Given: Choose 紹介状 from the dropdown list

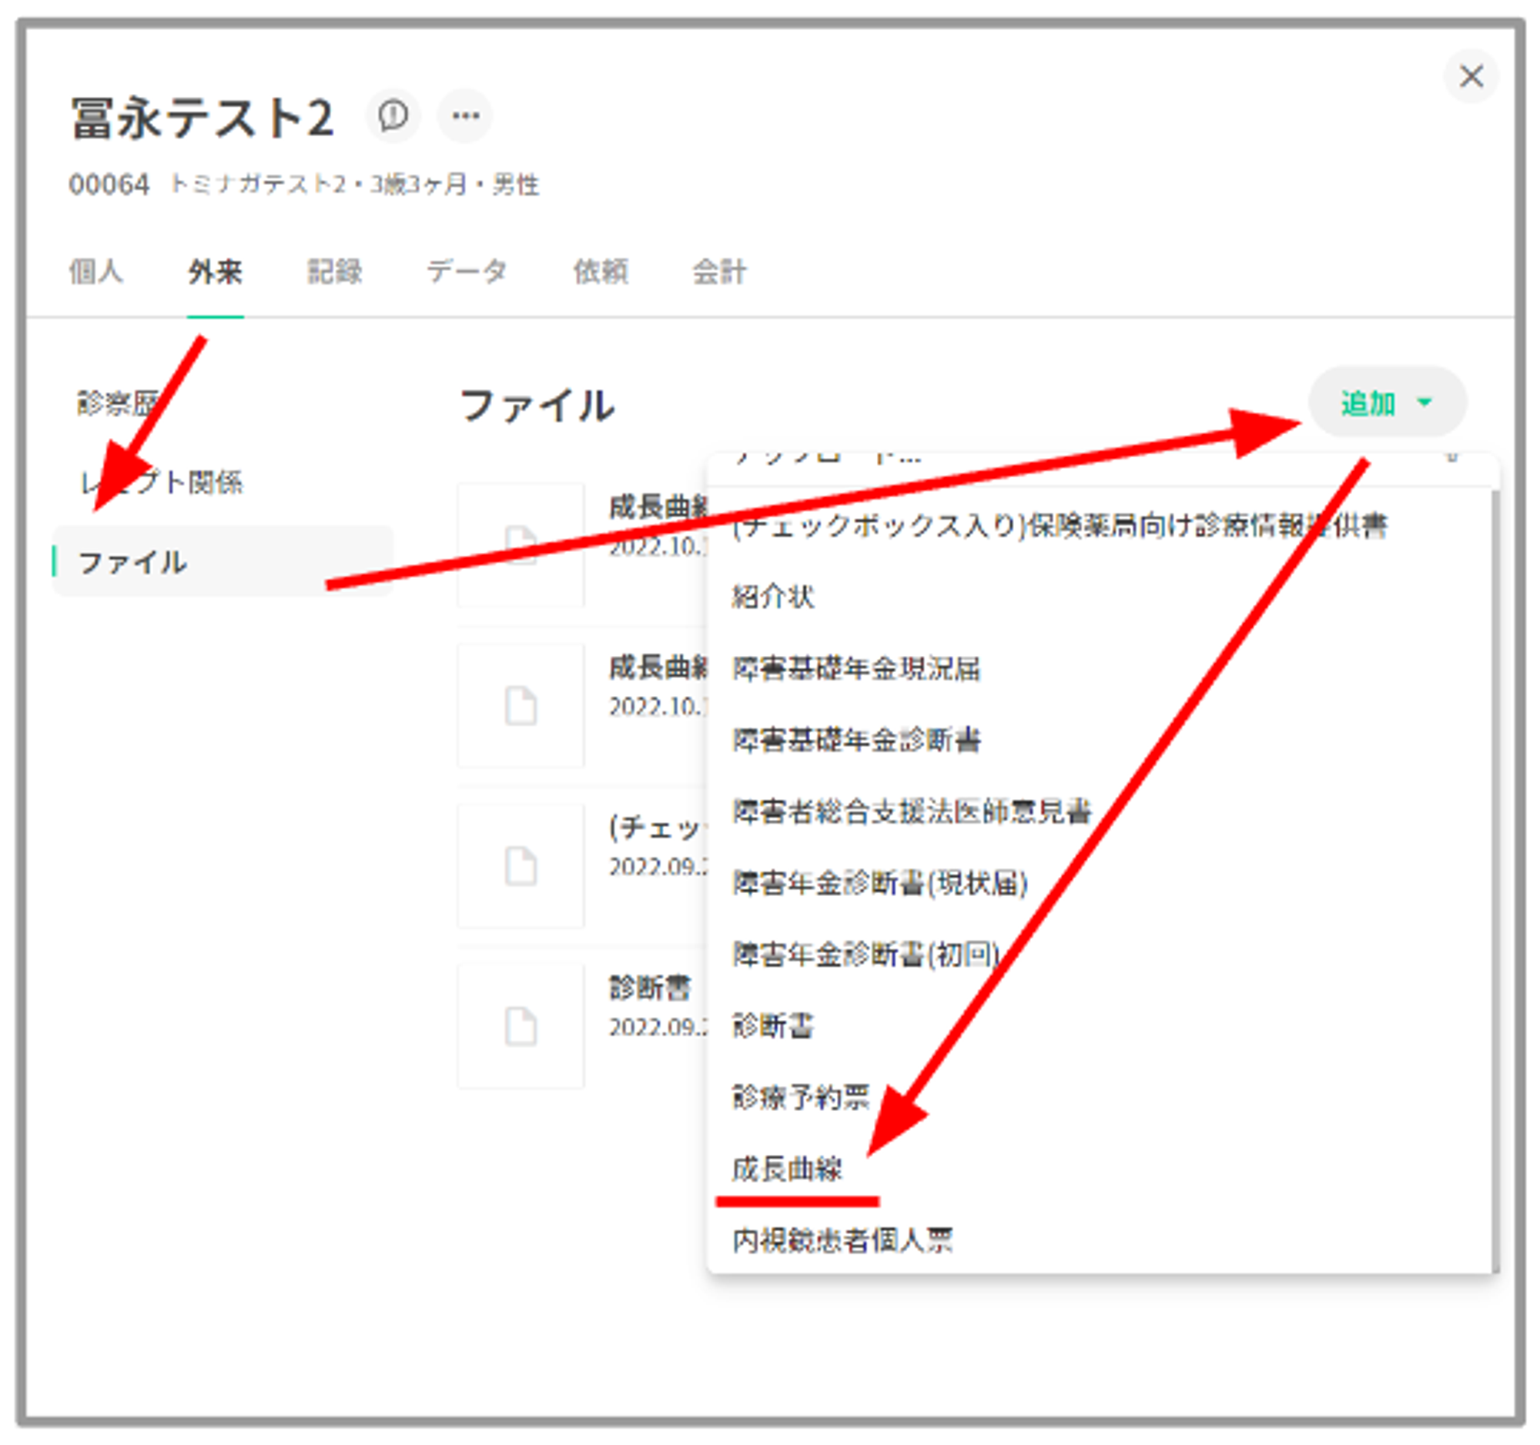Looking at the screenshot, I should [773, 597].
